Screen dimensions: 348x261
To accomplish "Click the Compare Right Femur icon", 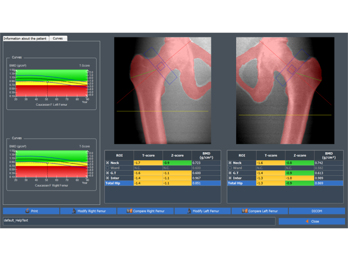I will (x=129, y=211).
